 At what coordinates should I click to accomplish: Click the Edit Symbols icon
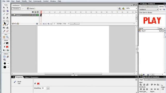123,9
